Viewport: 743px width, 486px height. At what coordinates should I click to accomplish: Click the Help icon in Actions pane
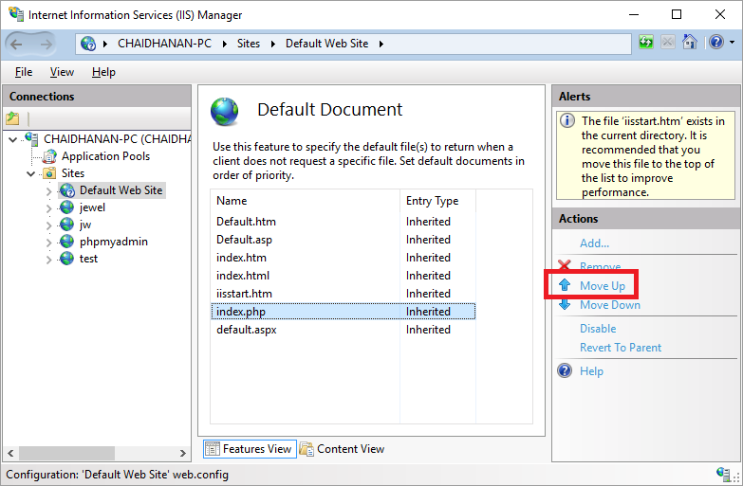(x=565, y=370)
